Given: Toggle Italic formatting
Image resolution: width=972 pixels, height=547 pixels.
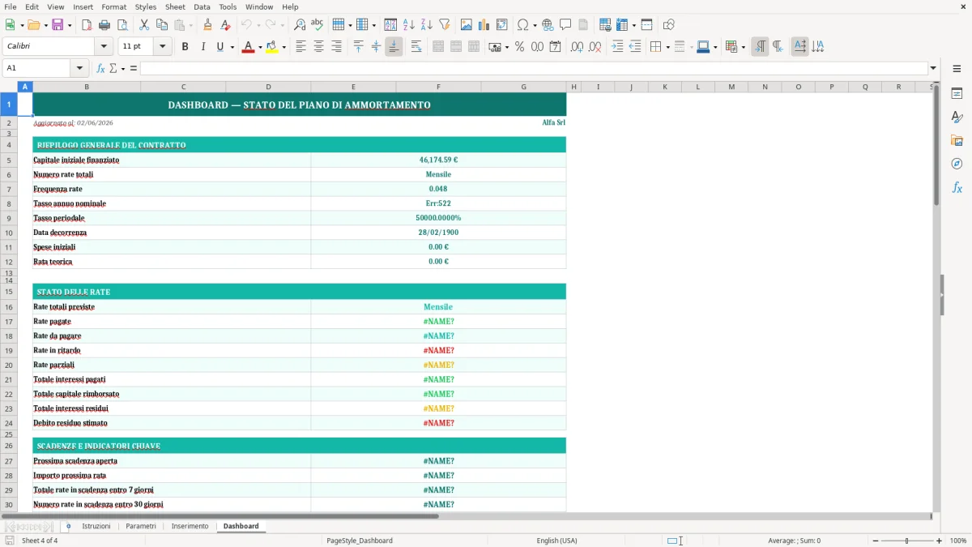Looking at the screenshot, I should point(202,47).
